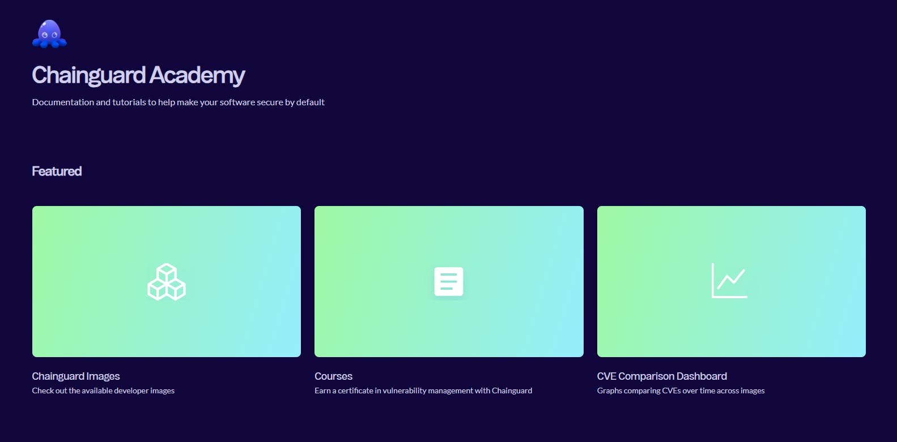Follow the CVE Comparison Dashboard title link
Image resolution: width=897 pixels, height=442 pixels.
[662, 376]
